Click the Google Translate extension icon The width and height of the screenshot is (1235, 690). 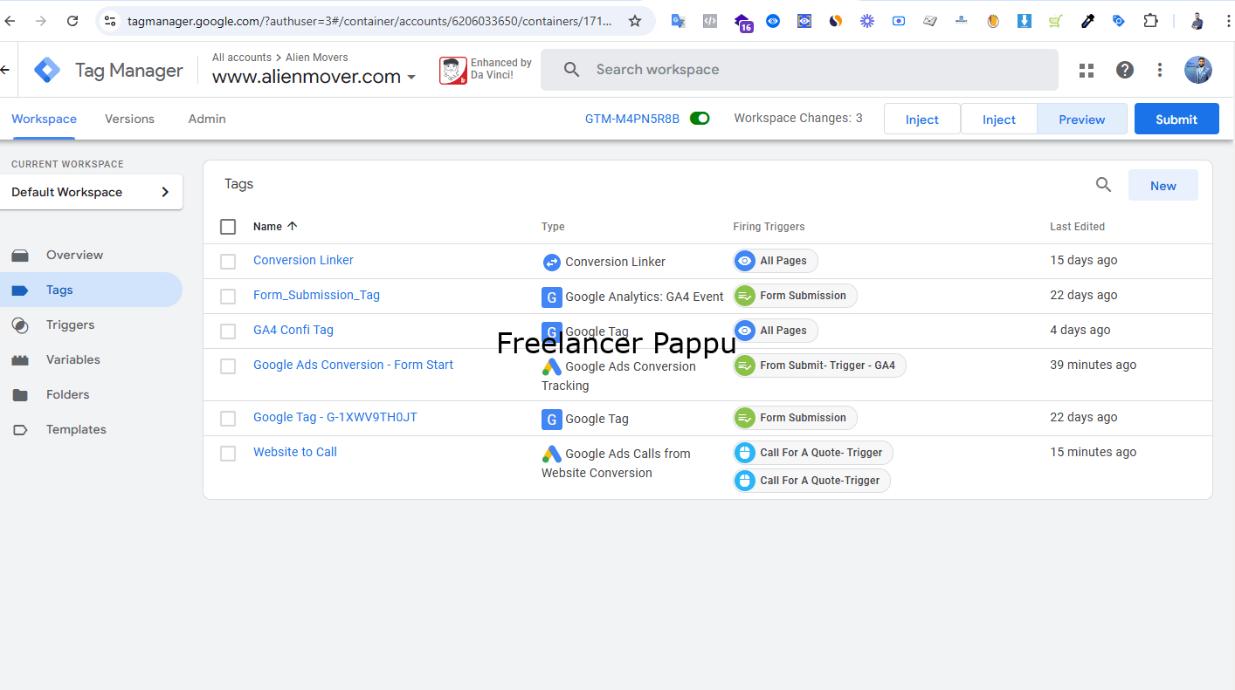tap(679, 21)
